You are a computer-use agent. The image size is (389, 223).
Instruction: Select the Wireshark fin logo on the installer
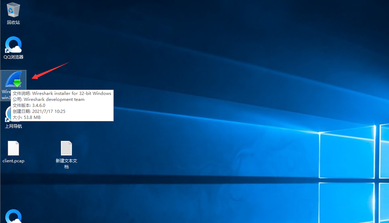12,77
